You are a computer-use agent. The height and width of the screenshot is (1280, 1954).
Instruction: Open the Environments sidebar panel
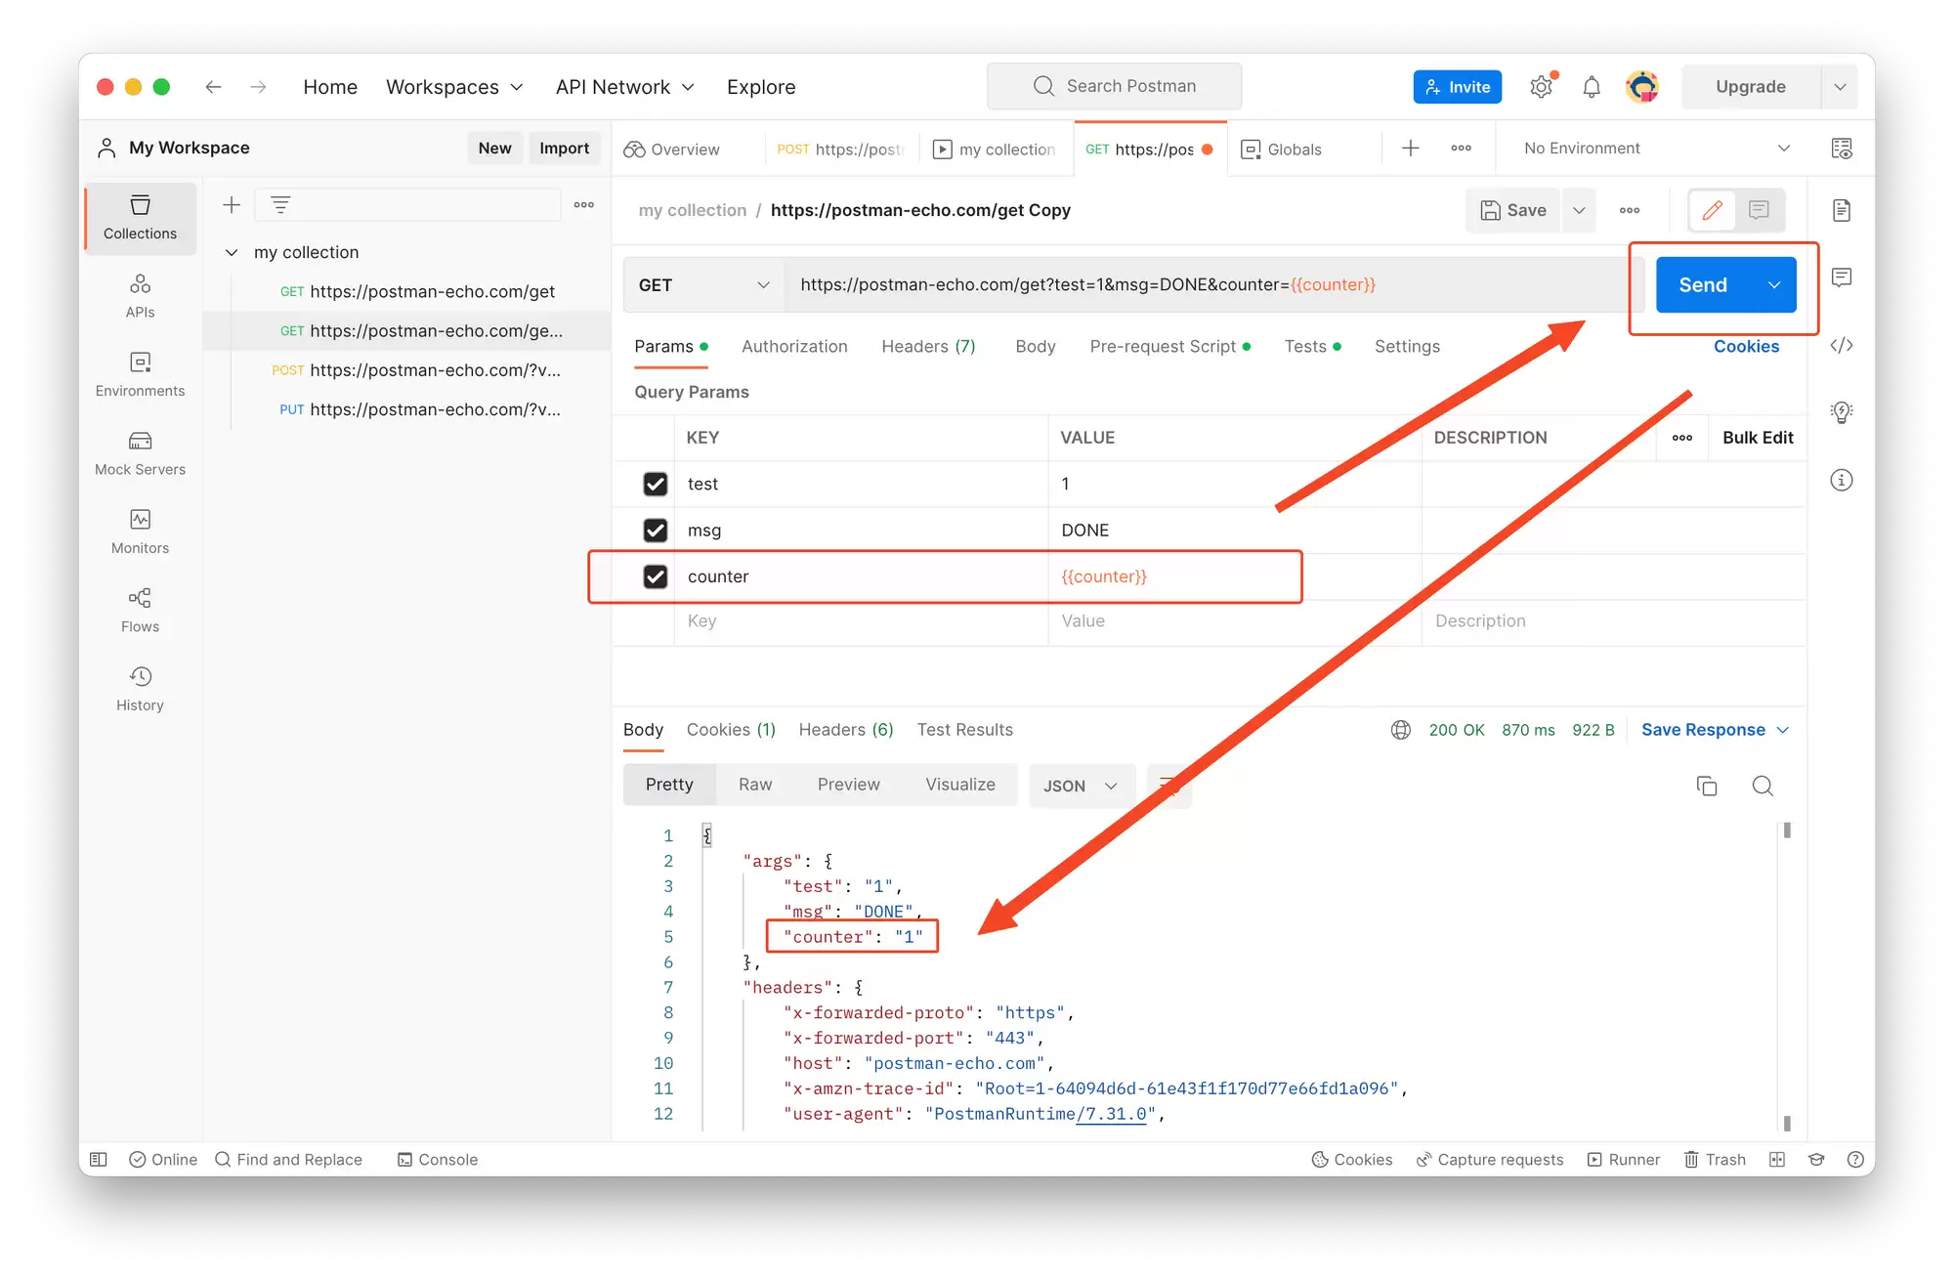pos(140,374)
